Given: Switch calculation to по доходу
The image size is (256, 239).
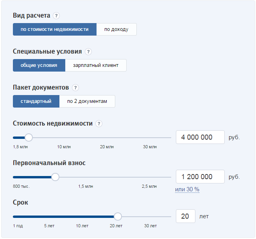Looking at the screenshot, I should (x=116, y=29).
